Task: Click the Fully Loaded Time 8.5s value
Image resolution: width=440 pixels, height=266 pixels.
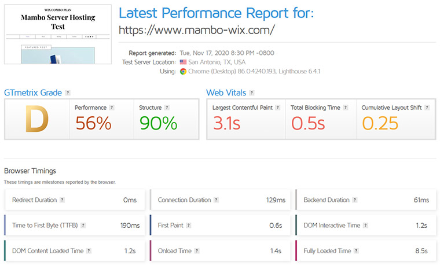Action: click(421, 251)
